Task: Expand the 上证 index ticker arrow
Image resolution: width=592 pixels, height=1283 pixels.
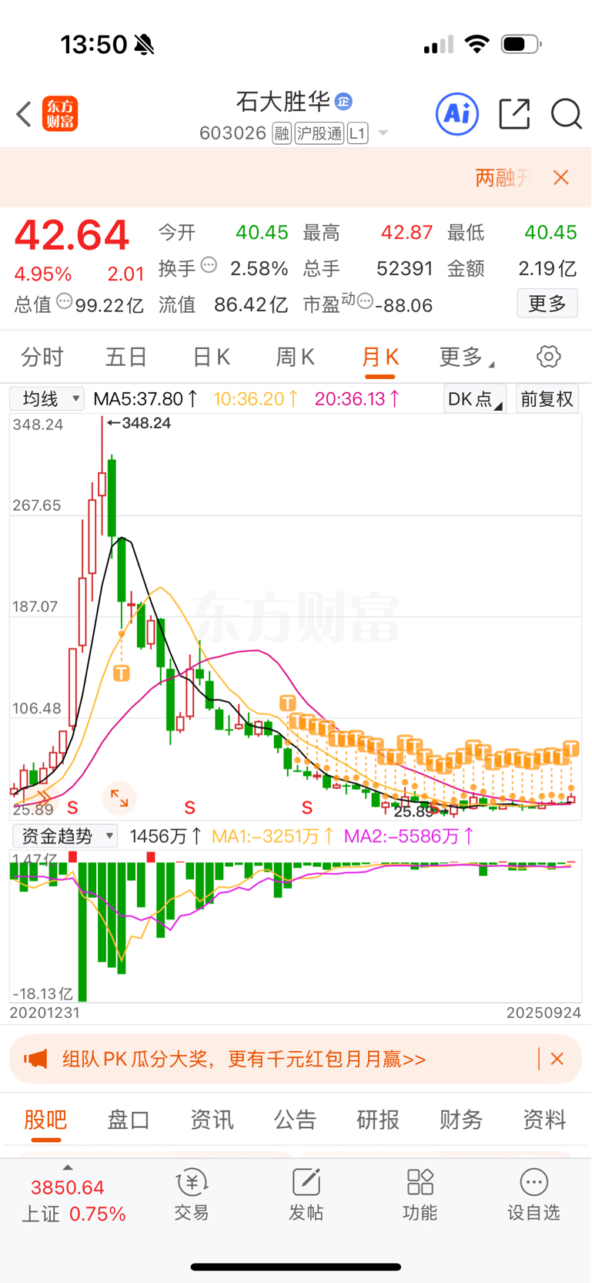Action: pos(67,1168)
